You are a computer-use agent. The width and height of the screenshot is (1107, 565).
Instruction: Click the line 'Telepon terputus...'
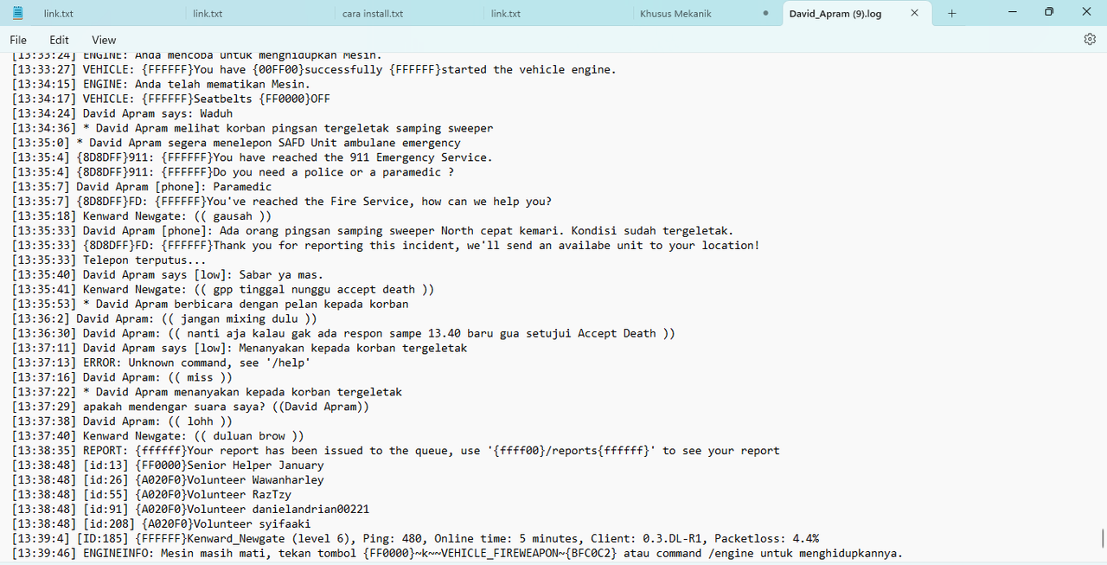click(109, 260)
